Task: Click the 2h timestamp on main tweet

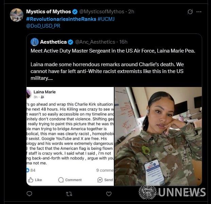Action: pos(131,12)
